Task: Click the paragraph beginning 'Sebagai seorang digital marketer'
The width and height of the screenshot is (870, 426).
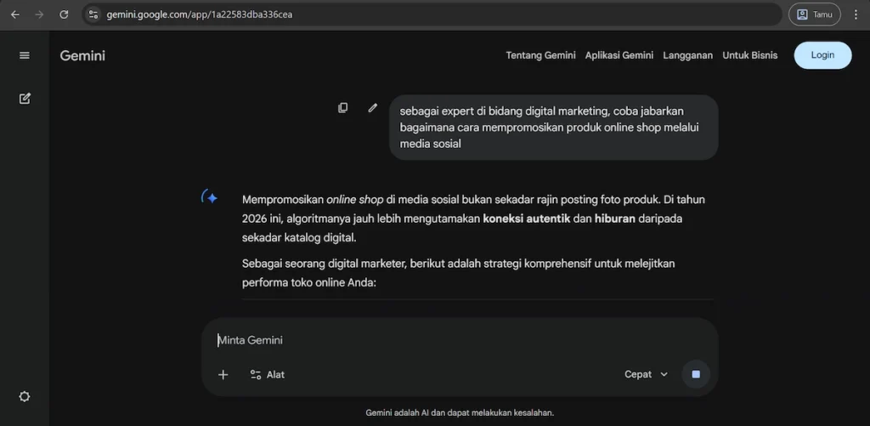Action: pyautogui.click(x=458, y=273)
